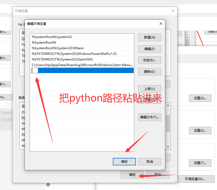Click the 编辑文本(T)... button
The width and height of the screenshot is (217, 190).
[x=149, y=117]
